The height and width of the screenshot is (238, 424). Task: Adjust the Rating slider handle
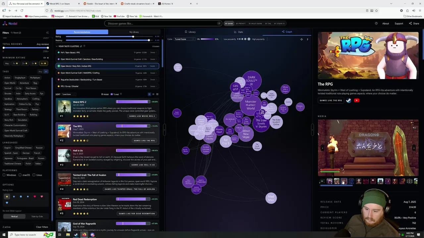pyautogui.click(x=133, y=36)
